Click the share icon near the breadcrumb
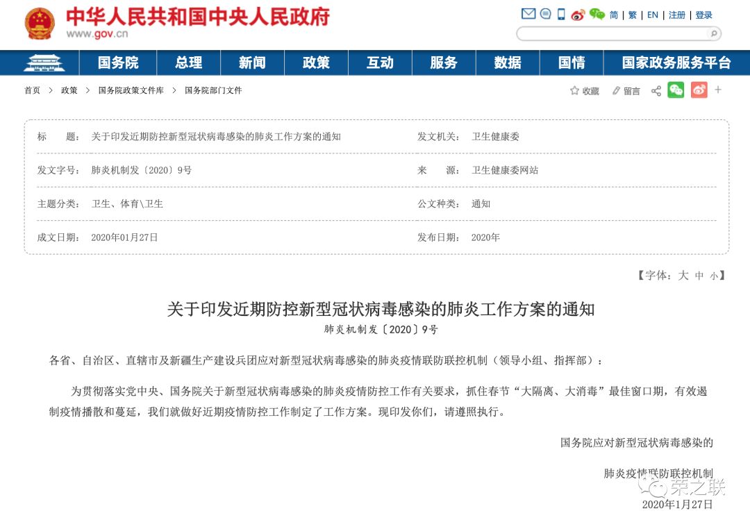 pos(656,90)
